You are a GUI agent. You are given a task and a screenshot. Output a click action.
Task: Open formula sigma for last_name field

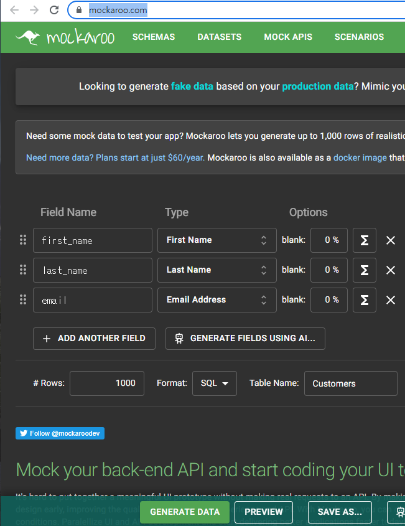[365, 270]
